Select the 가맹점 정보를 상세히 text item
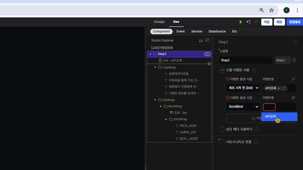The width and height of the screenshot is (303, 170). click(184, 93)
